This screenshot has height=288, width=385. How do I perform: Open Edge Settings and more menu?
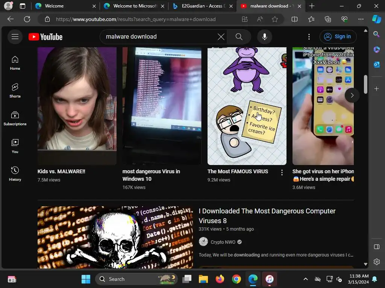pos(361,19)
